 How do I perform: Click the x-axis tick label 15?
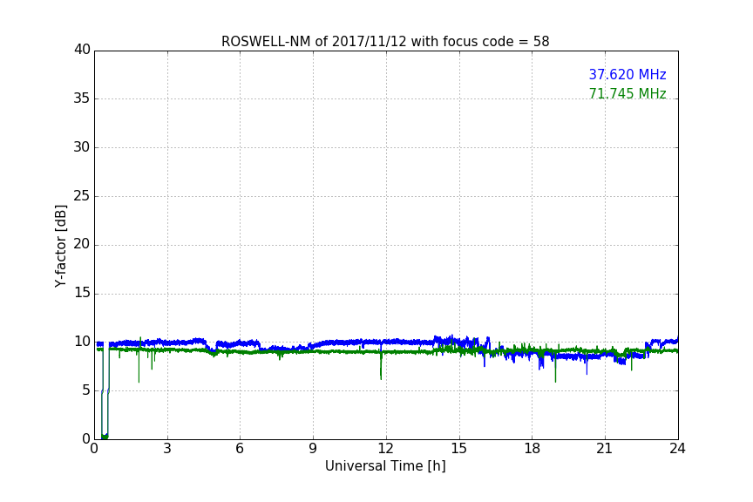coord(458,449)
